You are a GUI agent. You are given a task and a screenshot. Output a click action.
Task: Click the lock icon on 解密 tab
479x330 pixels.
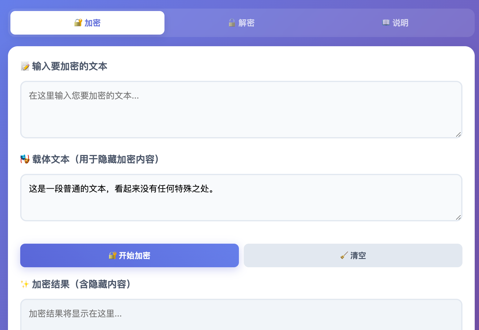[x=232, y=23]
